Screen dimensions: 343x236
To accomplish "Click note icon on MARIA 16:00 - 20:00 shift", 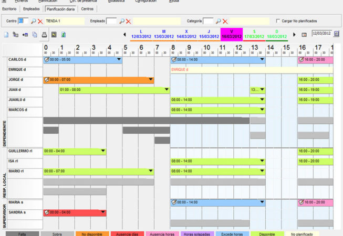I will pyautogui.click(x=301, y=202).
